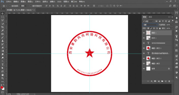Select the 图层 1 layer thumbnail

148,33
